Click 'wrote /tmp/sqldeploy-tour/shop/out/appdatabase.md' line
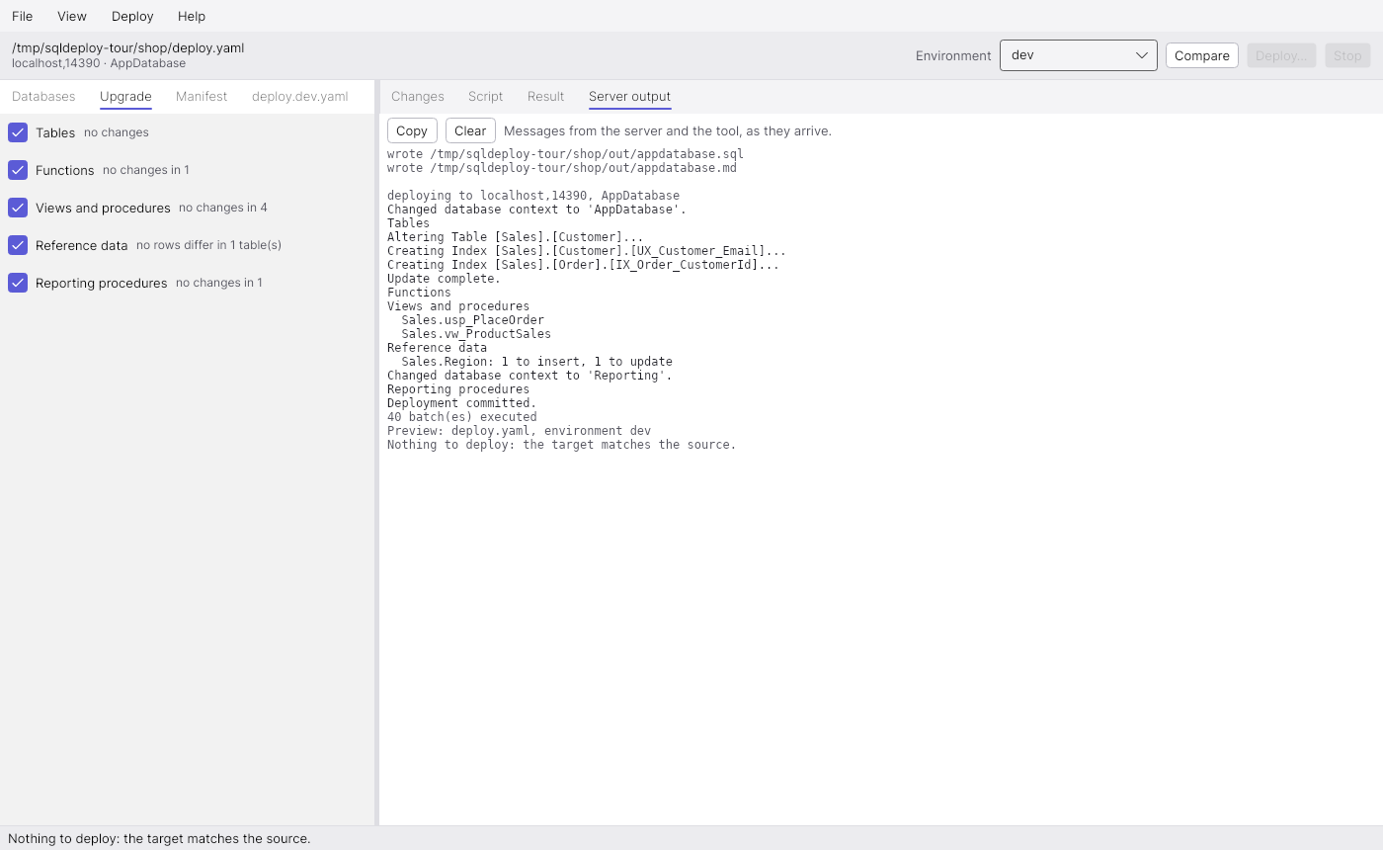The image size is (1383, 850). click(x=561, y=168)
